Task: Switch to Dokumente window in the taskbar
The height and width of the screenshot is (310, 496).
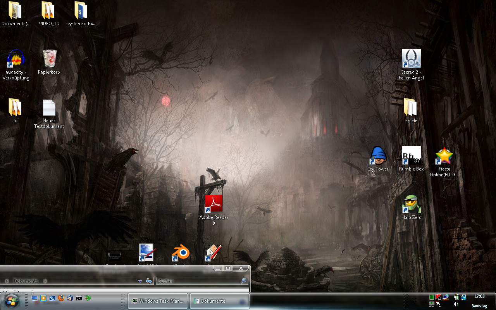Action: (220, 301)
